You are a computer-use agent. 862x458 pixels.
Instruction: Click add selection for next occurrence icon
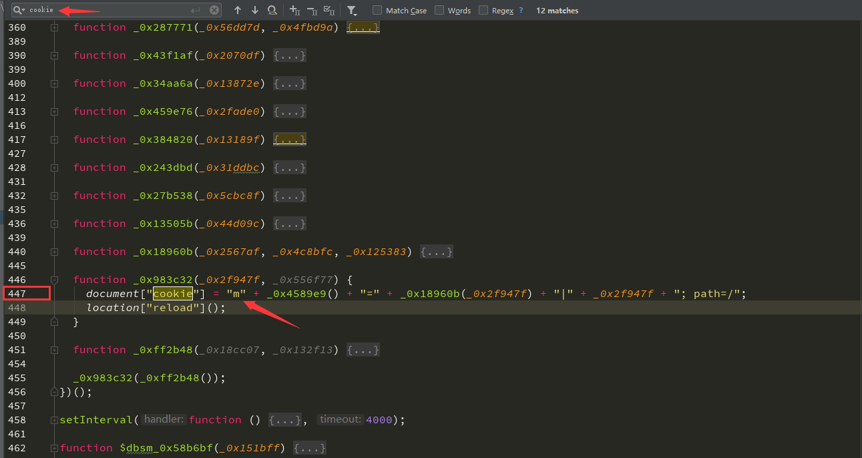295,10
